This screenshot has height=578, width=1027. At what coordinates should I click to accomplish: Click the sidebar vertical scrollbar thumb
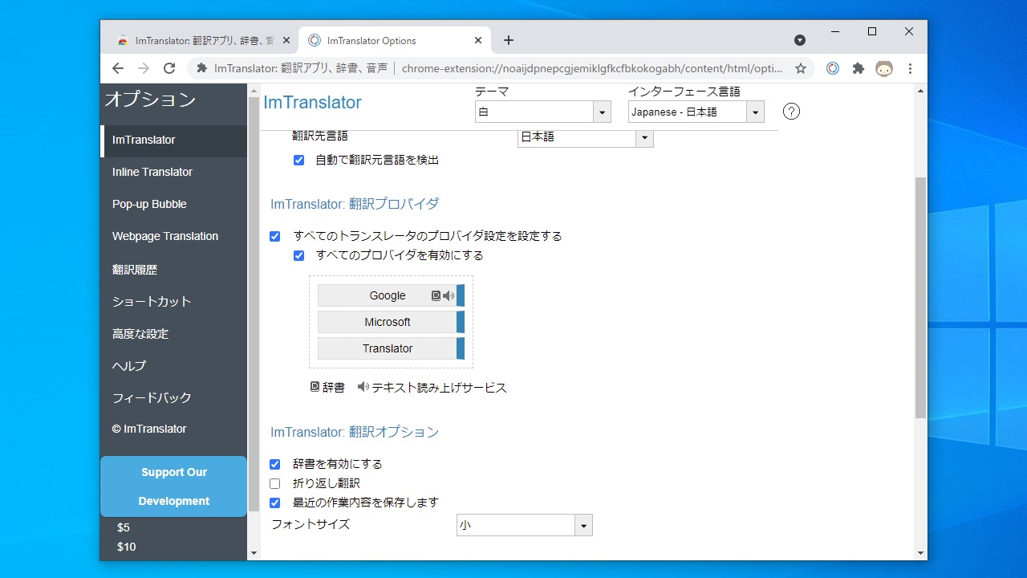254,305
